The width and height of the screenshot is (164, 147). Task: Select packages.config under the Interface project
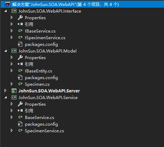41,44
